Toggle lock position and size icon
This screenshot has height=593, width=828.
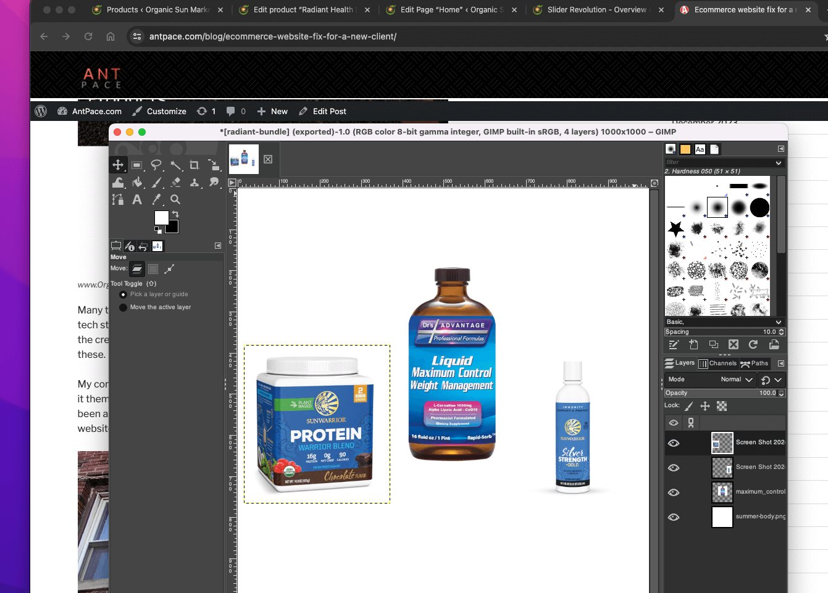[x=705, y=406]
